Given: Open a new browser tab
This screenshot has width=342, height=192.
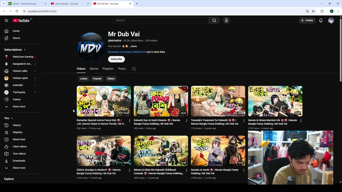Looking at the screenshot, I should pyautogui.click(x=137, y=4).
